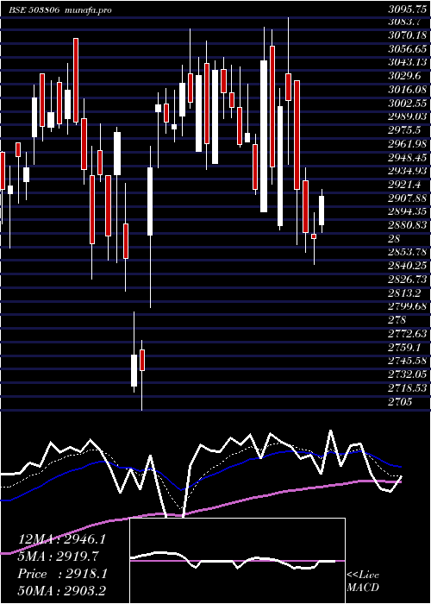Click the 2745.58 price level label
The image size is (431, 604).
point(408,361)
